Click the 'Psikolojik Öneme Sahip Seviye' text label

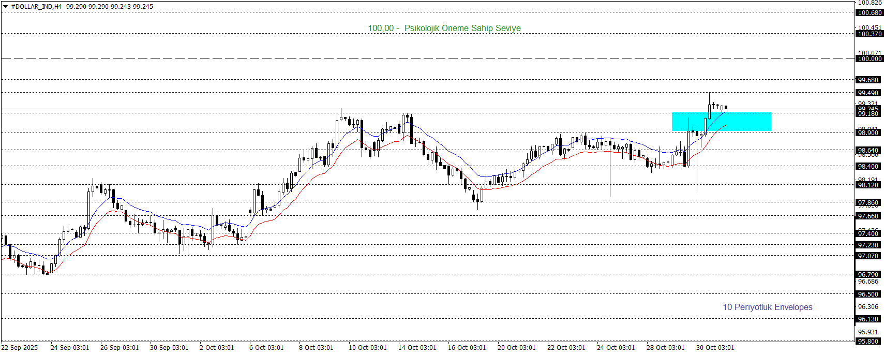(x=462, y=28)
